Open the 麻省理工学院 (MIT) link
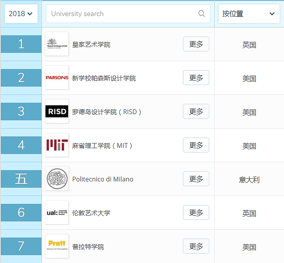 [102, 145]
